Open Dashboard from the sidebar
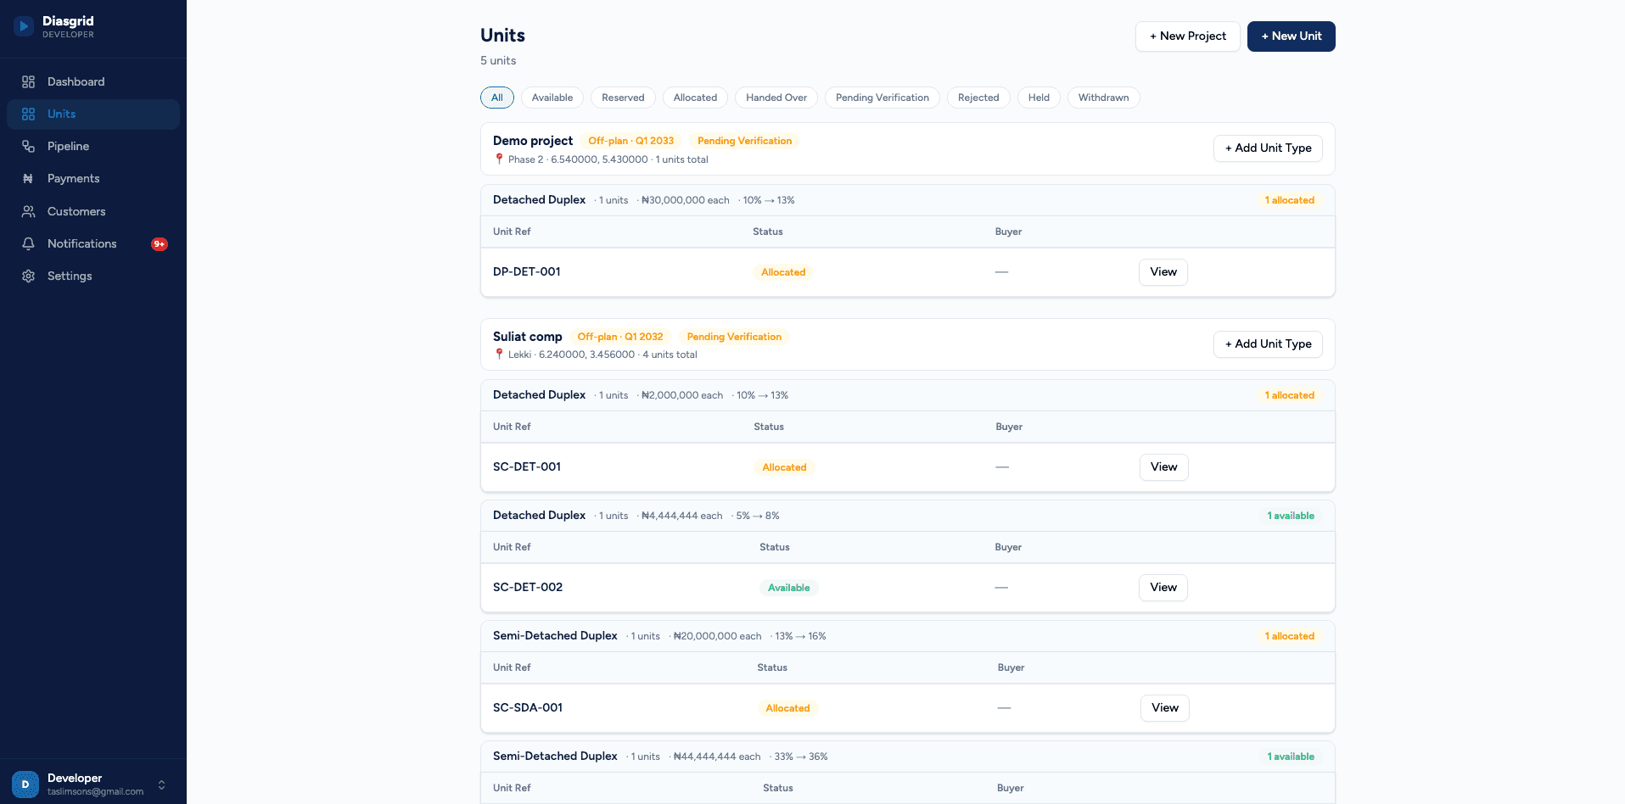Image resolution: width=1625 pixels, height=804 pixels. tap(93, 82)
